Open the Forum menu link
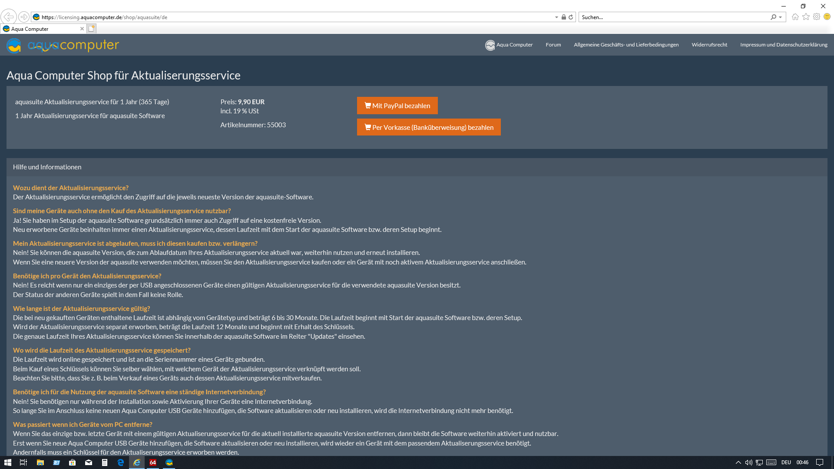Viewport: 834px width, 469px height. (553, 45)
